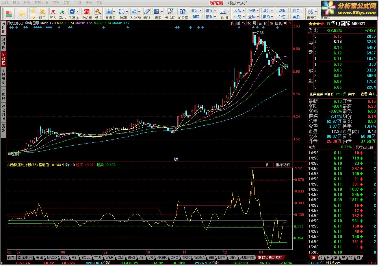The image size is (379, 266).
Task: Click the 指标说明 button
Action: pyautogui.click(x=282, y=165)
